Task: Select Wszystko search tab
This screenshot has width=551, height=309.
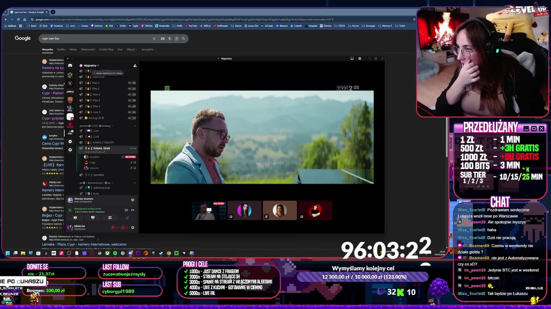Action: (x=47, y=49)
